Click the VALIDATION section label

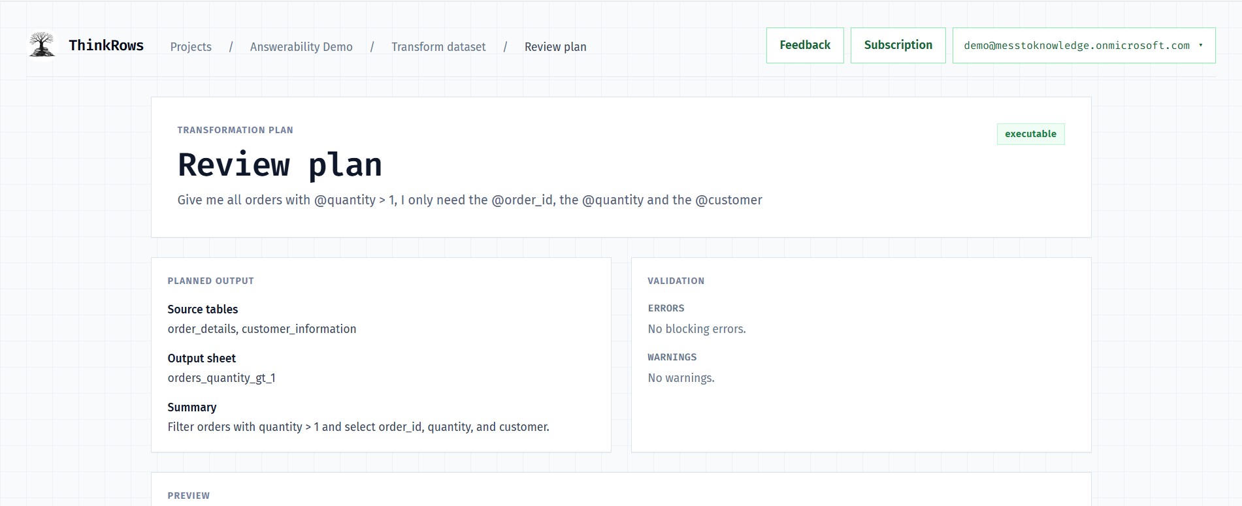click(x=676, y=281)
